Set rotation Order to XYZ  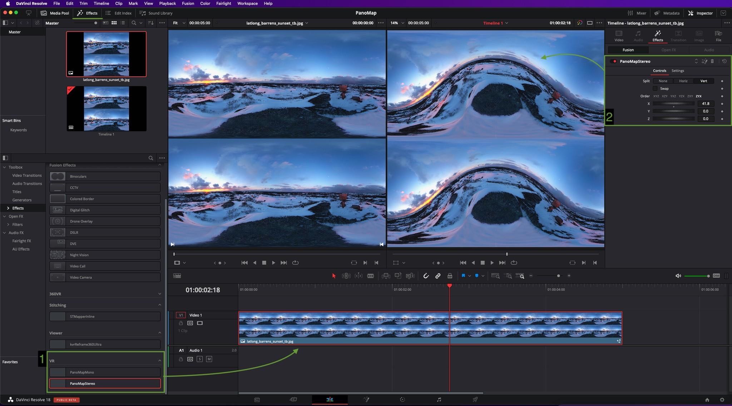click(x=656, y=96)
